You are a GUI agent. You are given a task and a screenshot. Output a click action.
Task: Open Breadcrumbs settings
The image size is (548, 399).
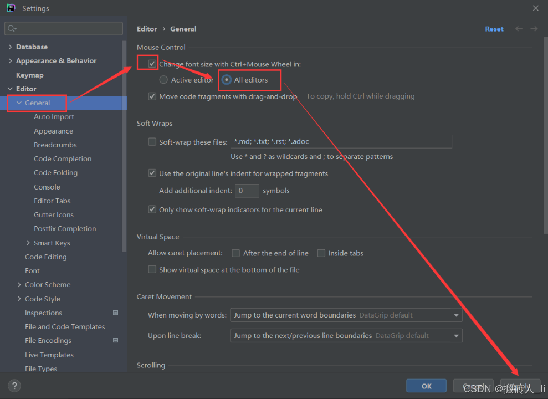point(55,145)
